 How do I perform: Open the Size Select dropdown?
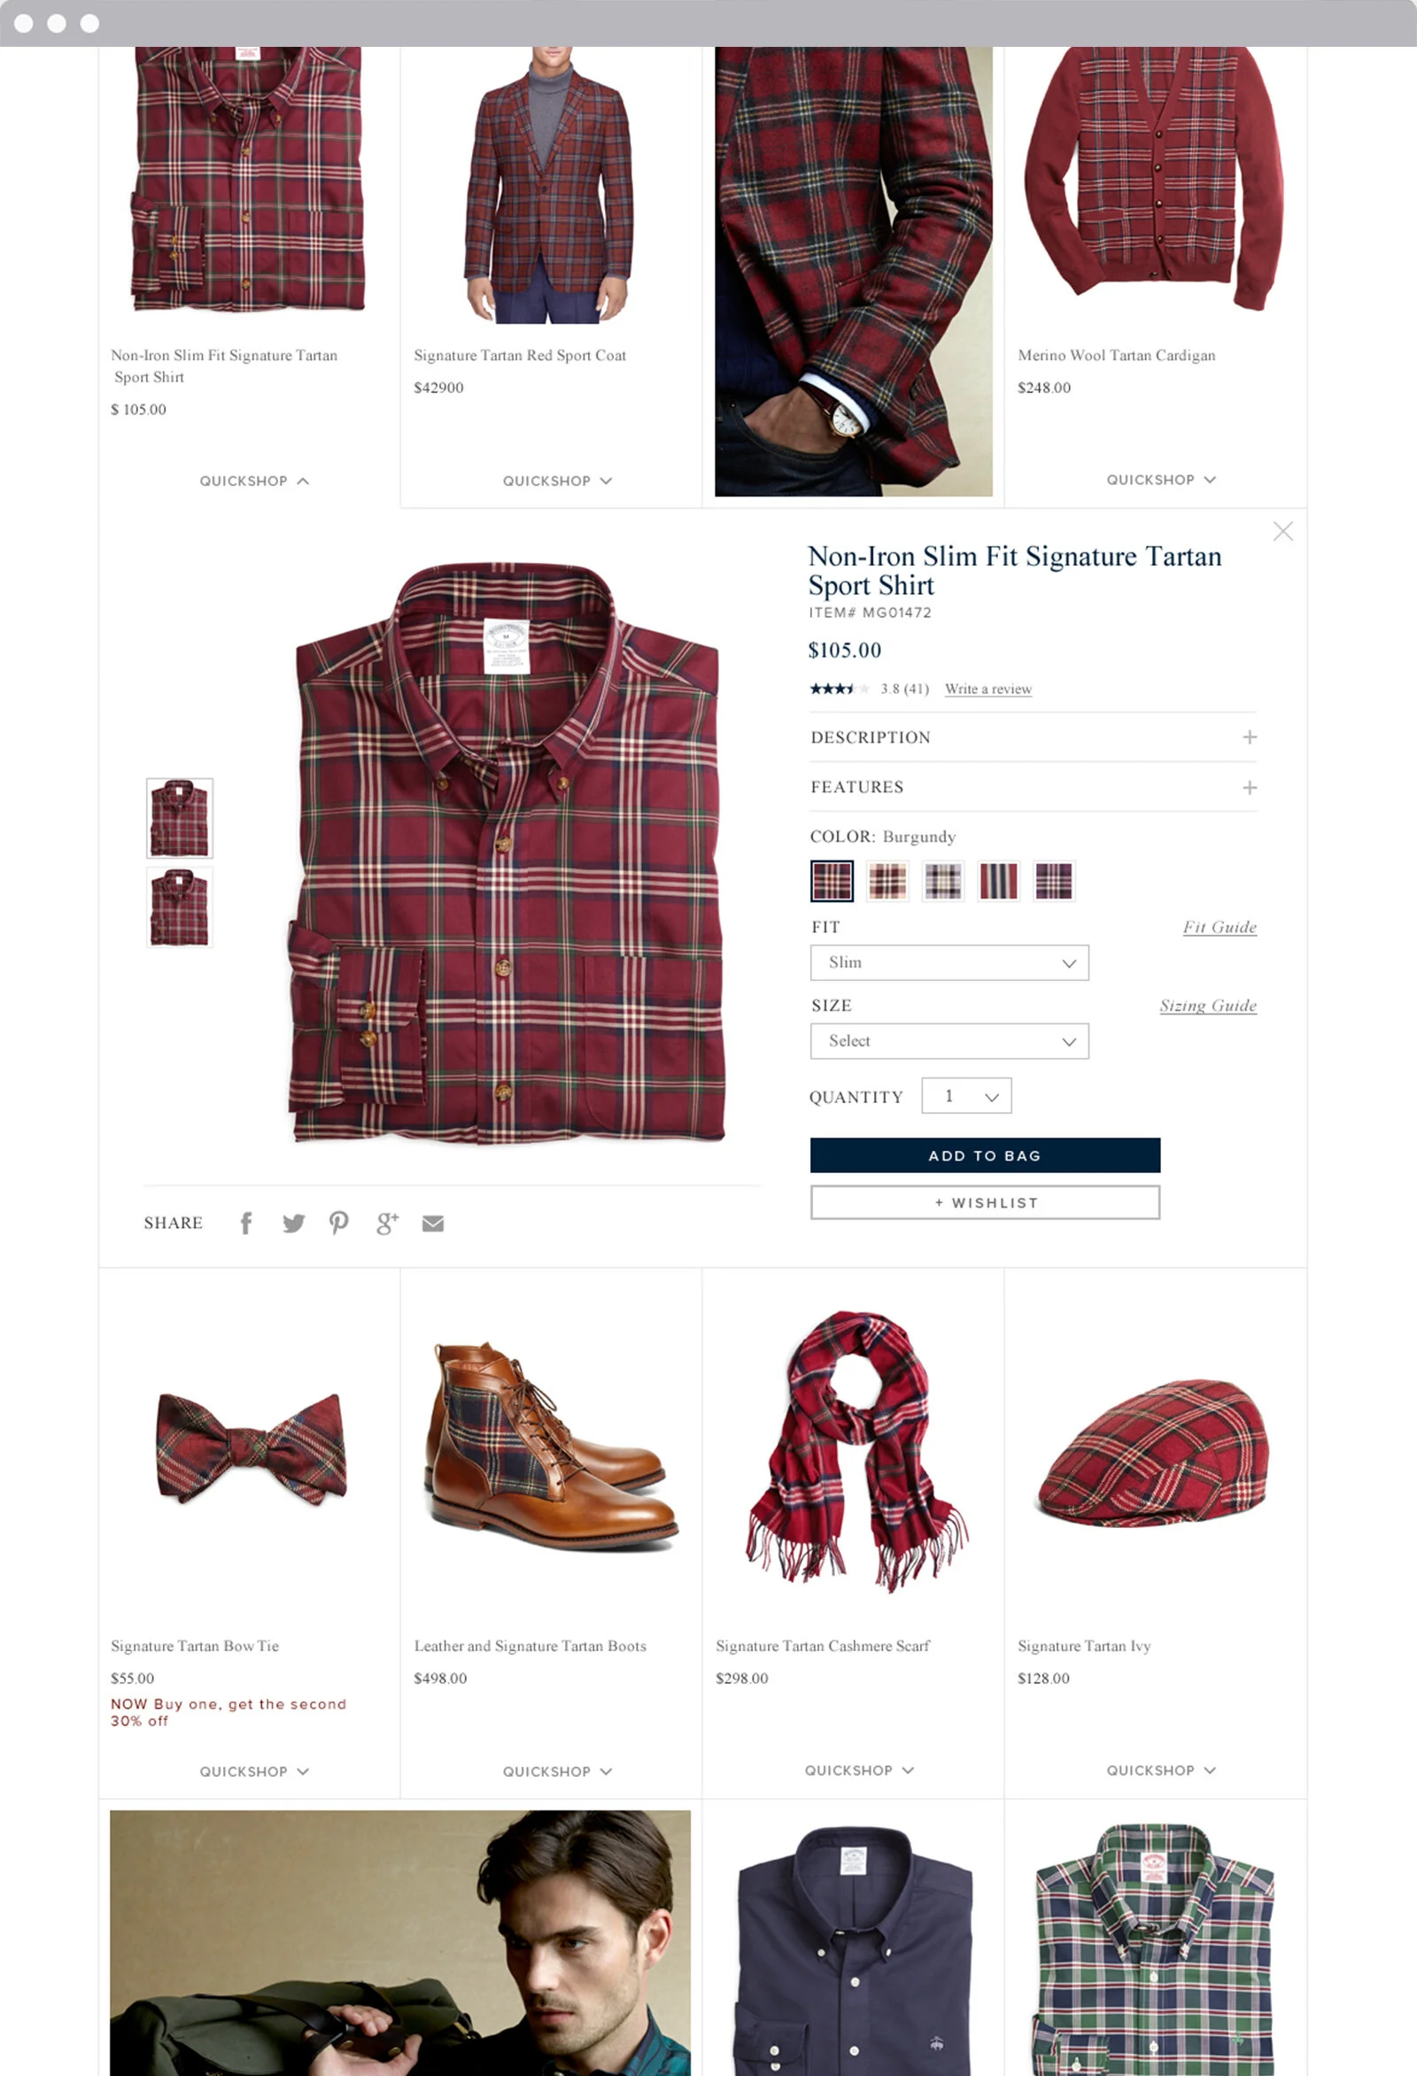pos(949,1042)
